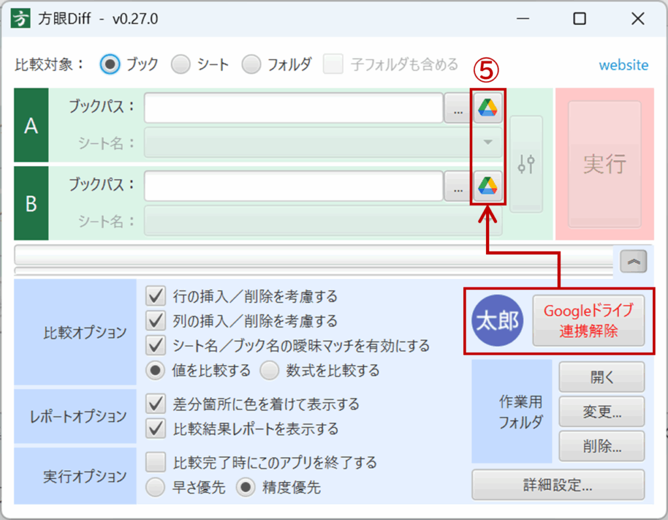Click the book A path input field

point(294,108)
